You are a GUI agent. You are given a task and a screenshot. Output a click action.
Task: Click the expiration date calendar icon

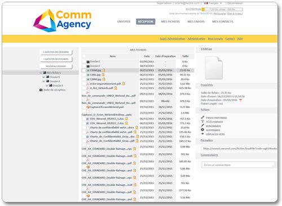pos(240,100)
